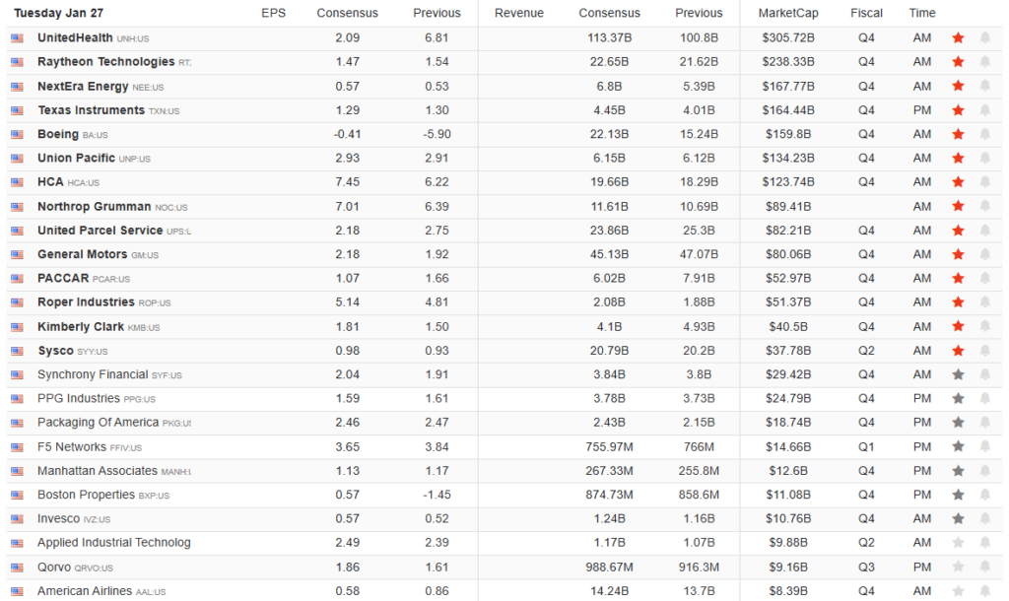Viewport: 1009px width, 601px height.
Task: Click the alert bell for UnitedHealth
Action: click(984, 37)
